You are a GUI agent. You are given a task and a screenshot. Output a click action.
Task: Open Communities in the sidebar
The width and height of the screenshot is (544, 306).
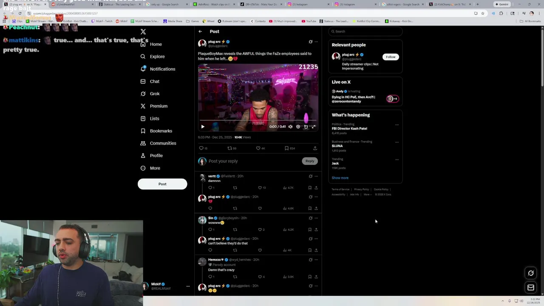point(158,143)
